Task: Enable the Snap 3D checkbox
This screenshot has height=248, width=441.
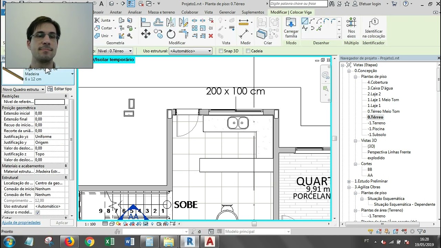Action: point(221,51)
